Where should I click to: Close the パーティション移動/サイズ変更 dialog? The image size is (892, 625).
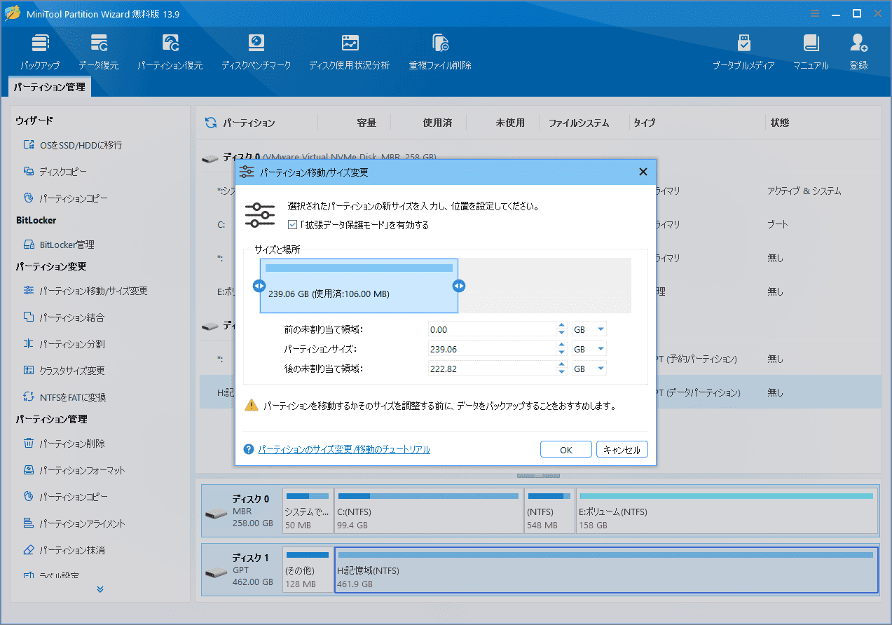[643, 172]
